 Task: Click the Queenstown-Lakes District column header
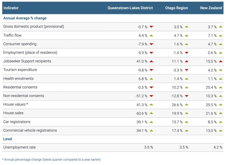pyautogui.click(x=130, y=8)
